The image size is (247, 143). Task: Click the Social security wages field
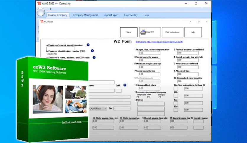pos(149,60)
